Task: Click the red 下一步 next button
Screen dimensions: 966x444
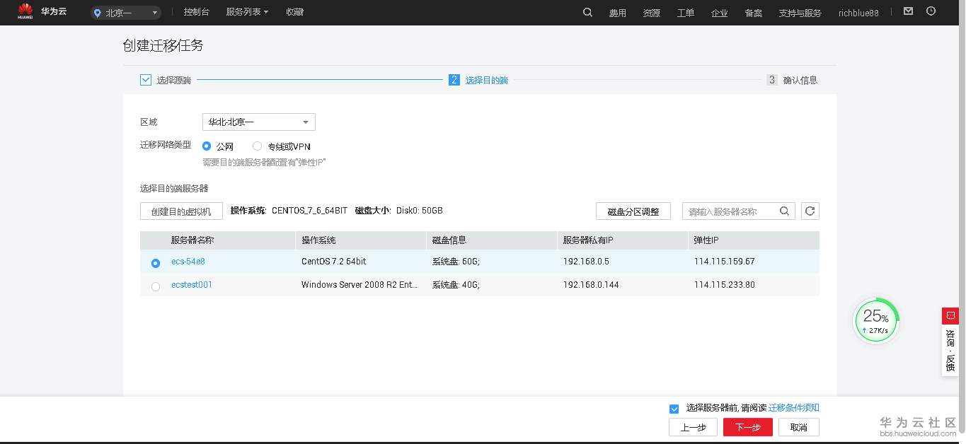Action: [x=748, y=427]
